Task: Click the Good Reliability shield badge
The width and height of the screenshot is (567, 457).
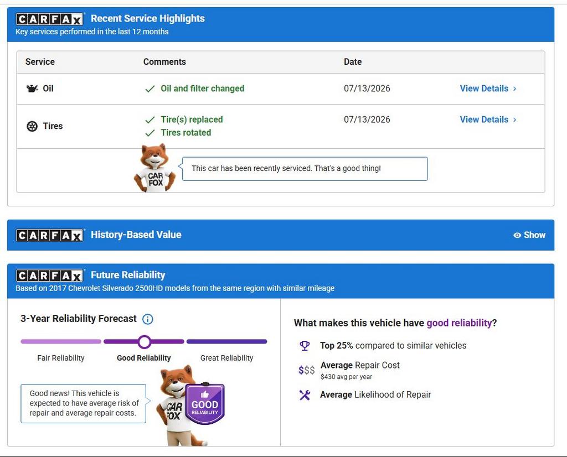Action: coord(205,404)
